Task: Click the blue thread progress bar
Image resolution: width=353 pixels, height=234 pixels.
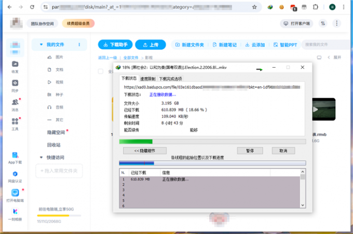Action: 212,163
